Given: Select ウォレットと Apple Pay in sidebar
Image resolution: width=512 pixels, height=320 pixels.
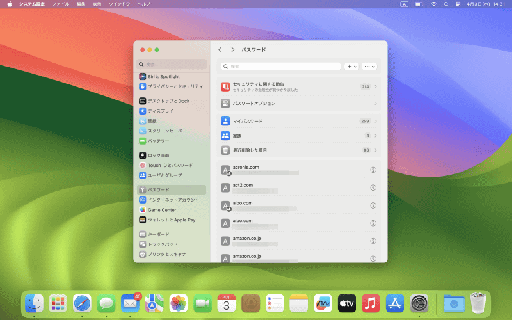Looking at the screenshot, I should [172, 220].
